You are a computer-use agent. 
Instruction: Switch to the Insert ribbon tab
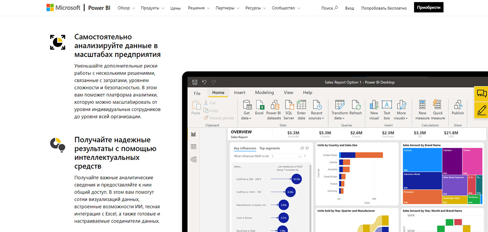(240, 93)
